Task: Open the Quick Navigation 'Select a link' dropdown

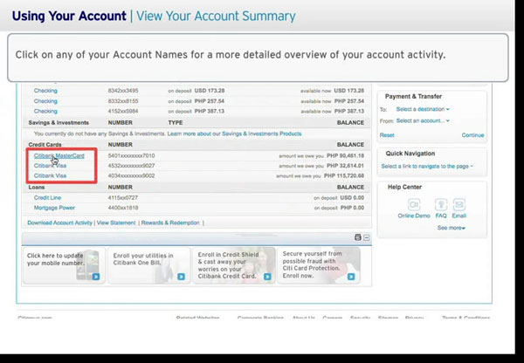Action: [427, 167]
